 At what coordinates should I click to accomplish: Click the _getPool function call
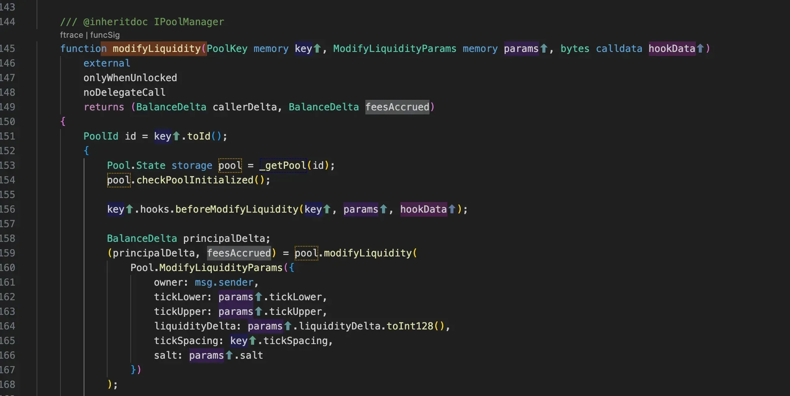click(283, 166)
